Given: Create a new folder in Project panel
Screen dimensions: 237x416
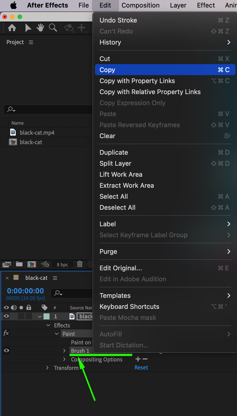Looking at the screenshot, I should (x=19, y=264).
